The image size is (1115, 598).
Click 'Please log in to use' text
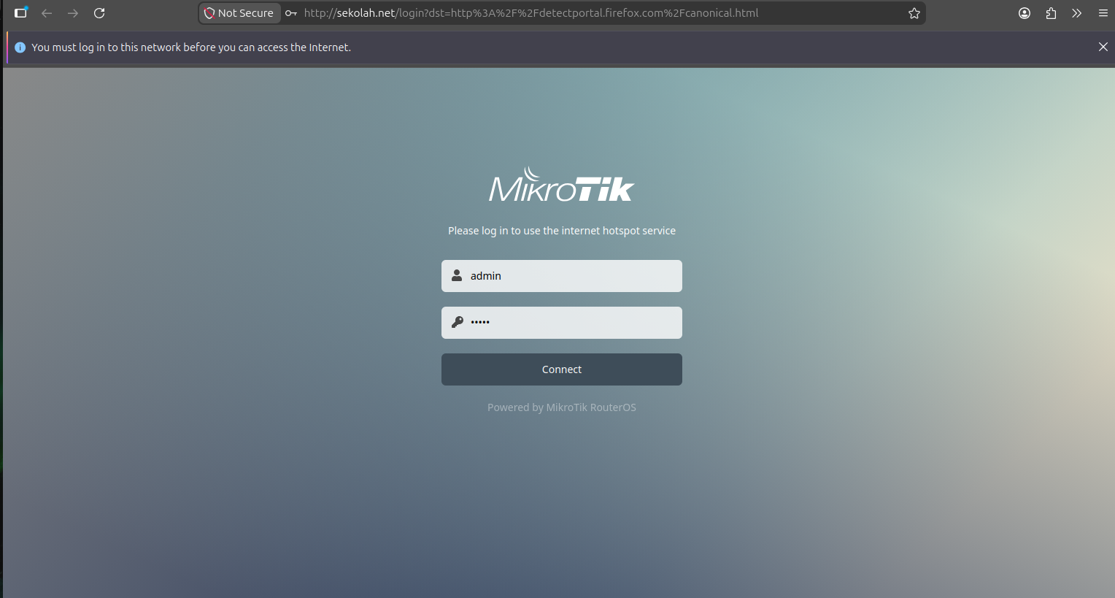point(562,231)
